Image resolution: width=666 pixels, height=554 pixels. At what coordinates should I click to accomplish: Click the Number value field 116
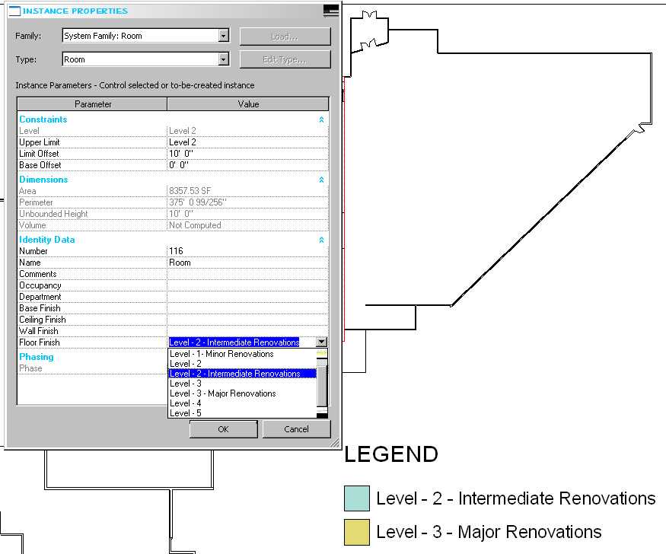(247, 251)
